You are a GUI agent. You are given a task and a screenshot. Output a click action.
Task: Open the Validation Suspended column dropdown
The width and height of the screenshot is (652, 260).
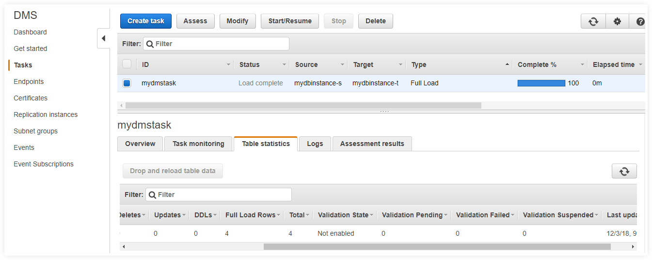[597, 215]
